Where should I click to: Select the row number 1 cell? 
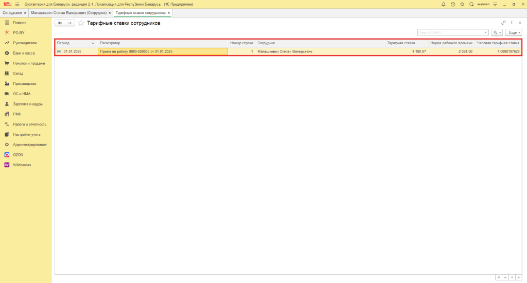tap(241, 51)
